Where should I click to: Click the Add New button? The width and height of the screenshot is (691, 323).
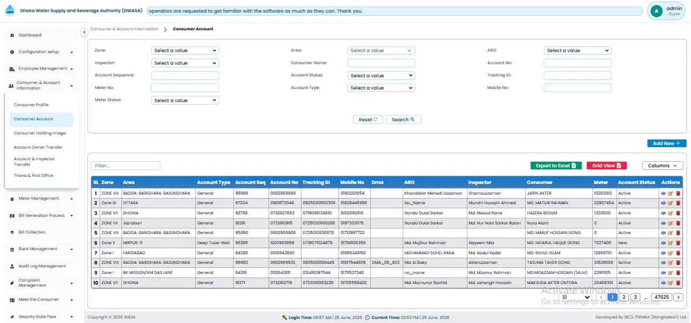tap(667, 143)
